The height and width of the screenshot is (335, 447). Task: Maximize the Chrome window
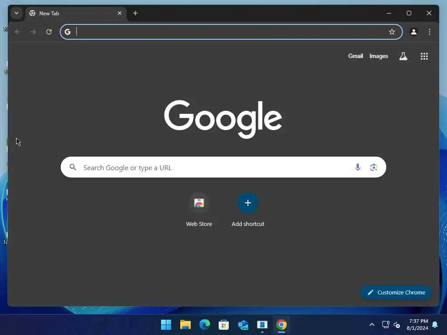click(409, 13)
